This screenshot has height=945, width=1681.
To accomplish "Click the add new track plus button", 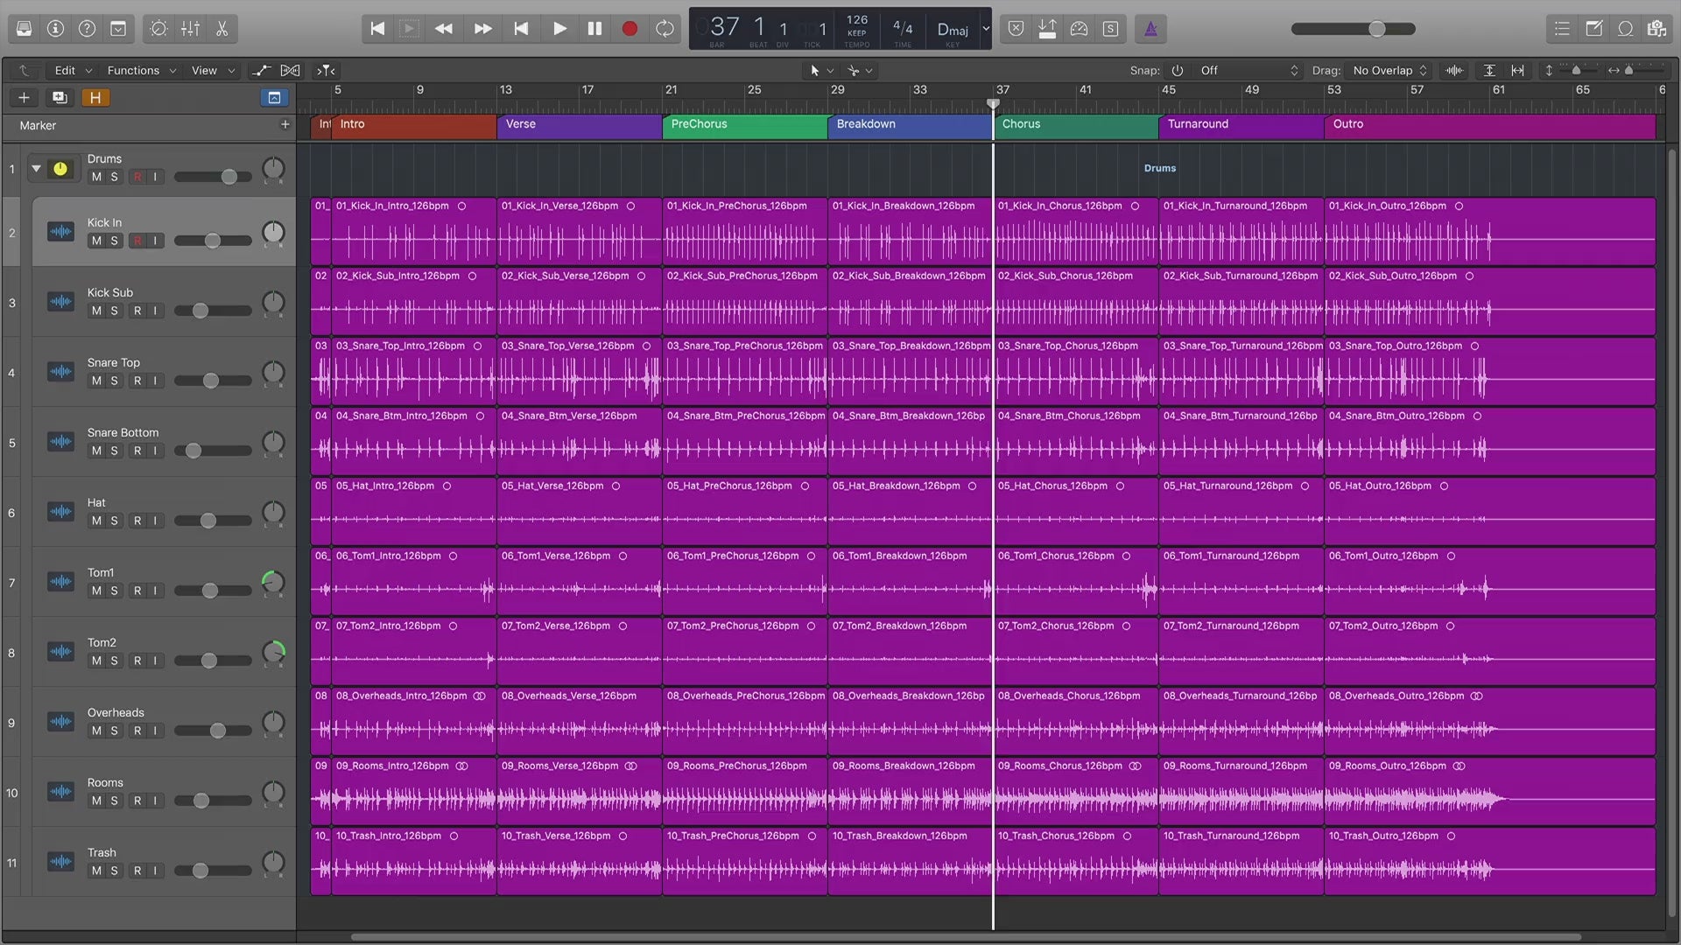I will 24,97.
